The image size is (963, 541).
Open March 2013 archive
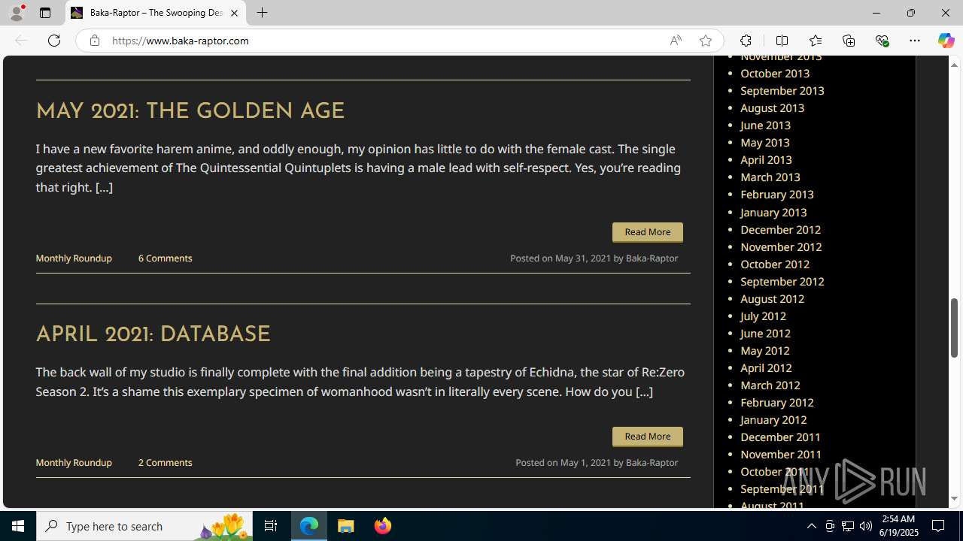coord(770,177)
